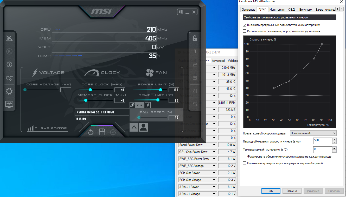Open the PCIe Slot Power sensor dropdown

[x=214, y=173]
